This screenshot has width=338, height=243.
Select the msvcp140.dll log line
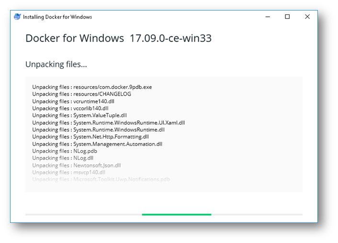pos(69,172)
